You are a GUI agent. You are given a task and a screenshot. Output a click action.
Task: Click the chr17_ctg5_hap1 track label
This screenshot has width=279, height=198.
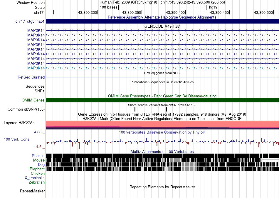coord(30,21)
